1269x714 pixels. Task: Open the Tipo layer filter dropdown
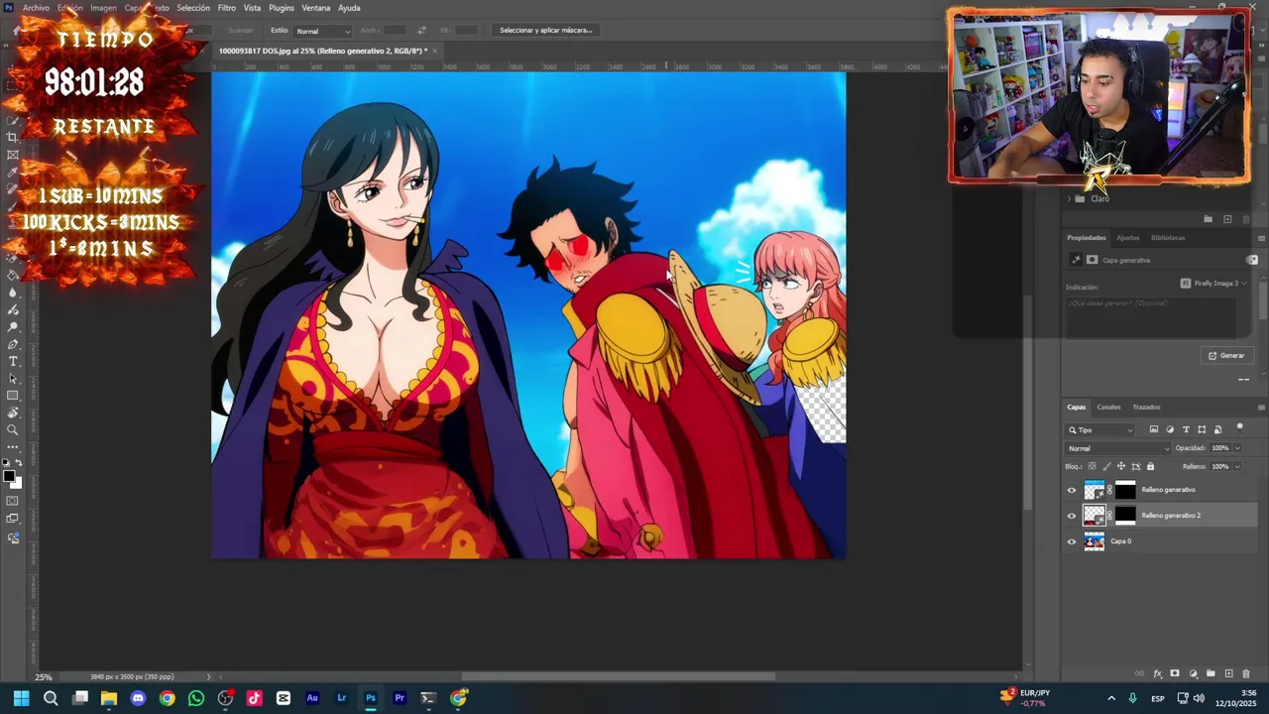point(1100,430)
